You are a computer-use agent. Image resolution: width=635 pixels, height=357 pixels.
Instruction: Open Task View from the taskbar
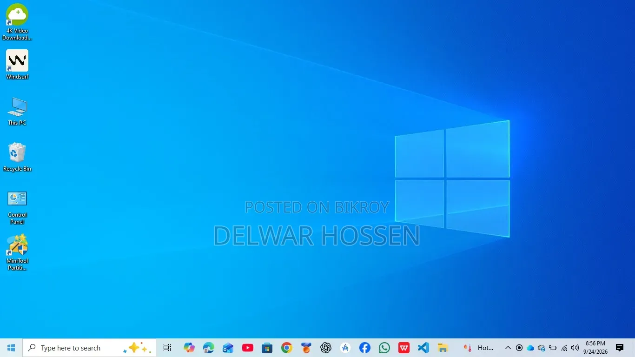tap(167, 348)
